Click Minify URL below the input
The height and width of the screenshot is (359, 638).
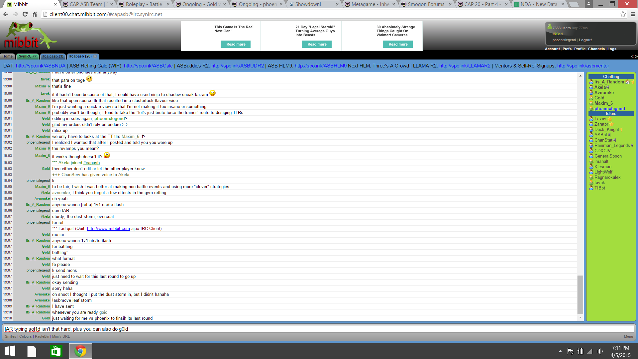coord(61,336)
